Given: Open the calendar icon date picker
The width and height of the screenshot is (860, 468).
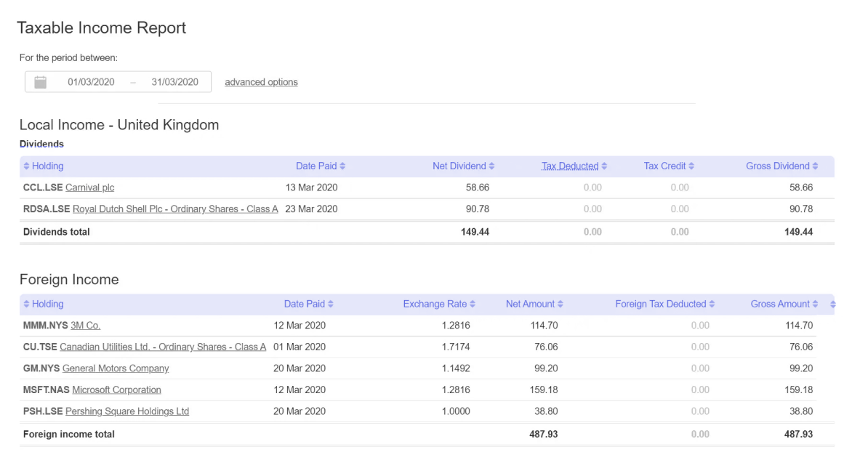Looking at the screenshot, I should tap(41, 82).
